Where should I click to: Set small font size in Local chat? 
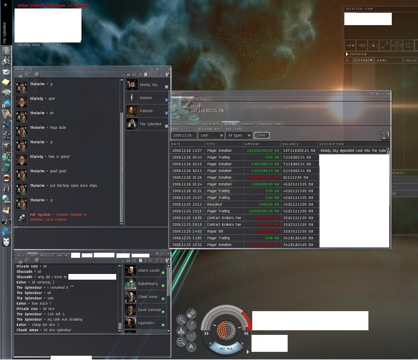tap(123, 75)
